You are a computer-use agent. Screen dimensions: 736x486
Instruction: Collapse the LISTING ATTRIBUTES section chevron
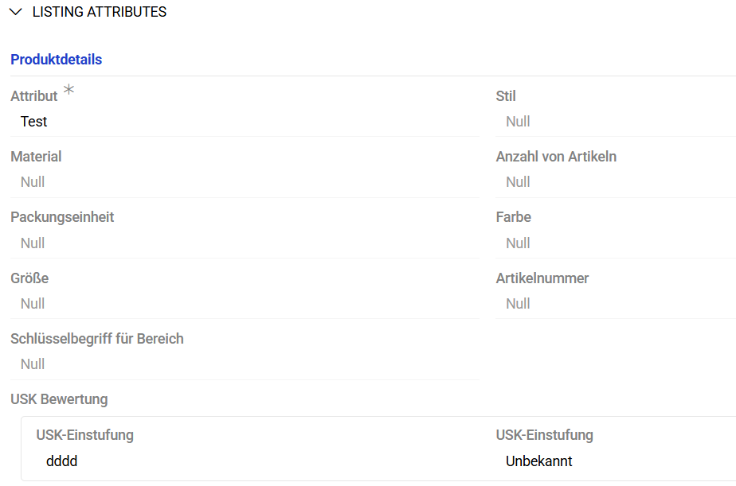14,12
